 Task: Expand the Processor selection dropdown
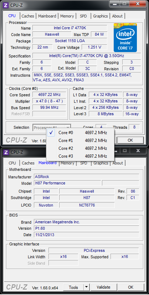coord(52,127)
